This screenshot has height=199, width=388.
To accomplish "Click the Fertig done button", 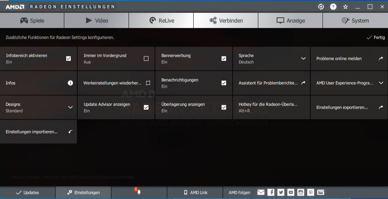I will click(376, 37).
